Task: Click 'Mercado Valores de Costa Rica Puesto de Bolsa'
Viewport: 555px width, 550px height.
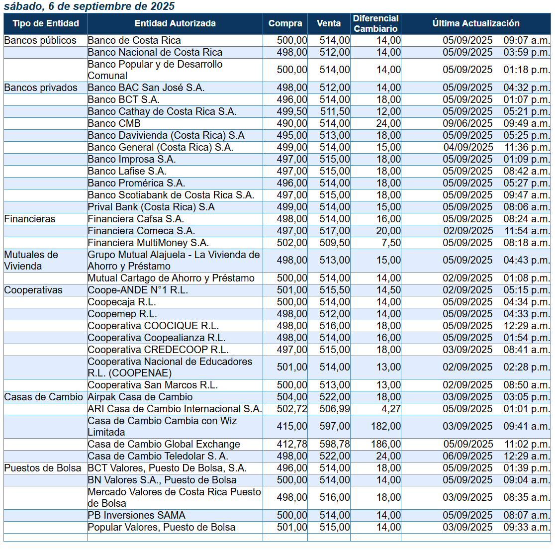Action: pyautogui.click(x=174, y=498)
